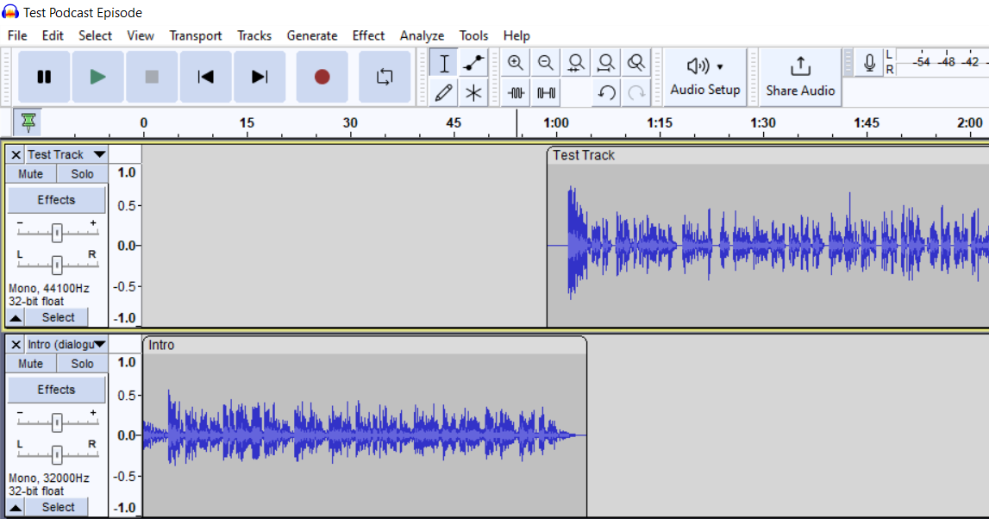This screenshot has width=989, height=519.
Task: Activate the Multi-tool
Action: click(x=473, y=92)
